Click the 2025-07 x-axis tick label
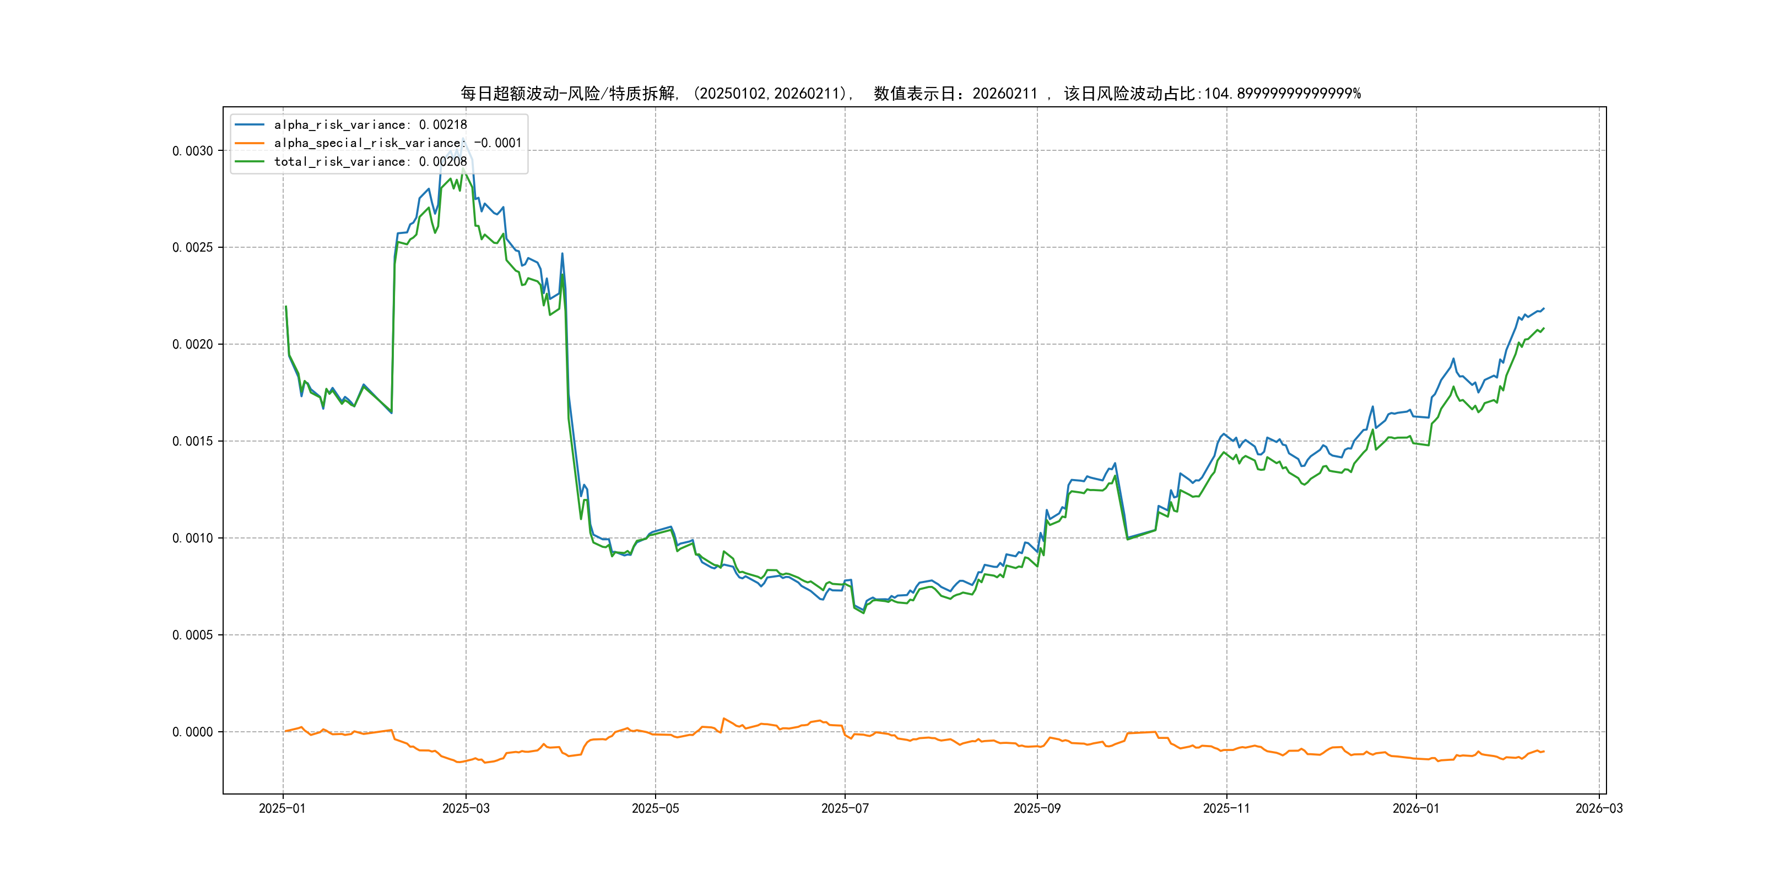Viewport: 1785px width, 892px height. coord(845,808)
